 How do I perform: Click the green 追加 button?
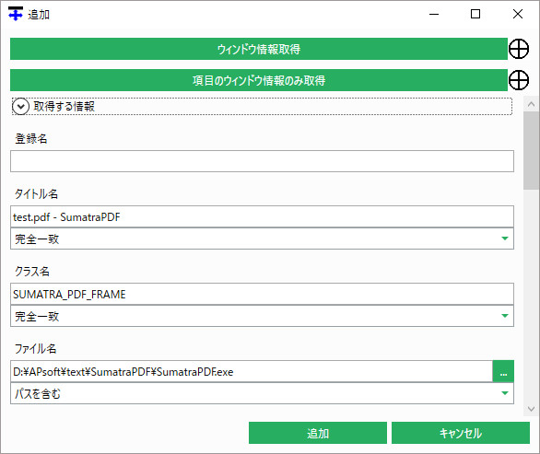(318, 433)
